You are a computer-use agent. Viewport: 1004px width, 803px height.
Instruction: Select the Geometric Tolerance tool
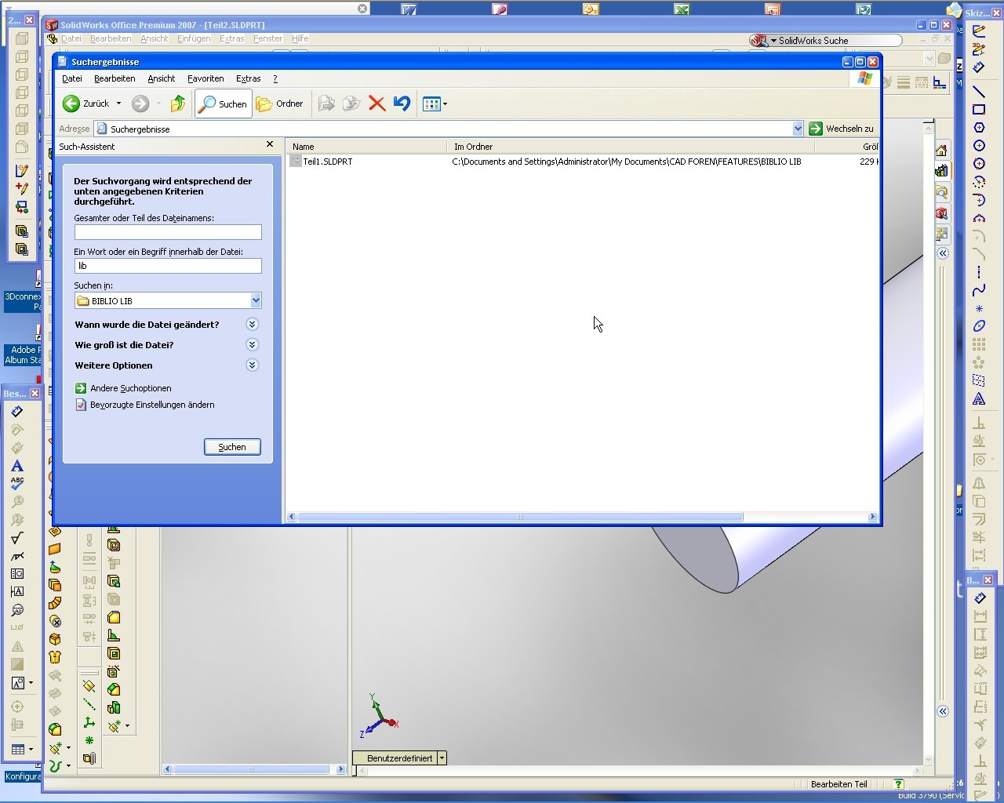17,574
